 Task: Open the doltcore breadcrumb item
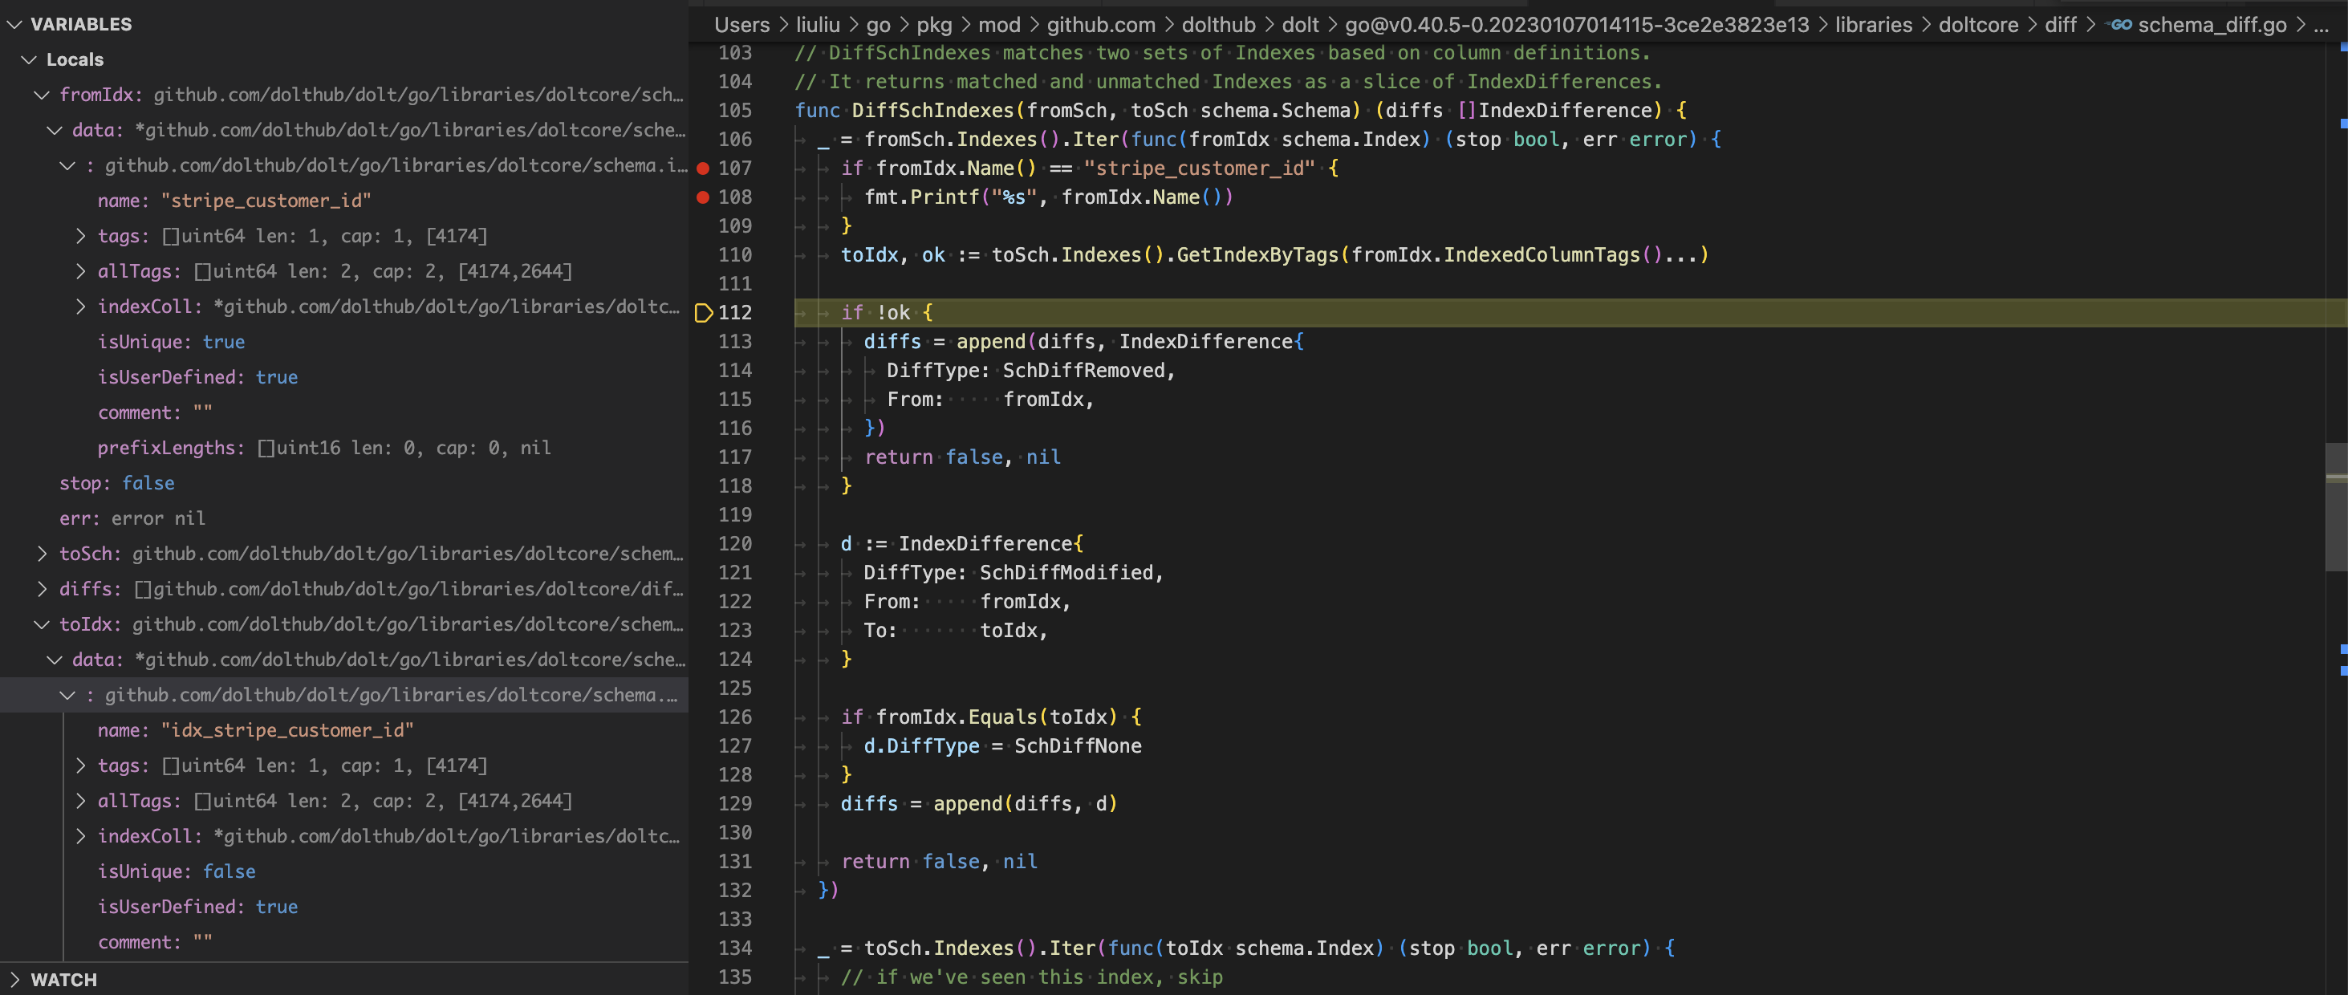1978,25
